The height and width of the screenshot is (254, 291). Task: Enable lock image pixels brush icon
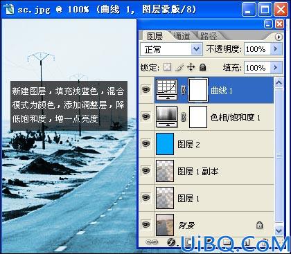tap(179, 67)
